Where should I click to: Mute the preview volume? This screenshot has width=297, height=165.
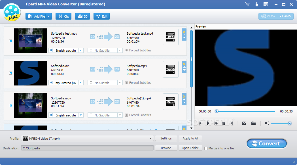click(267, 123)
